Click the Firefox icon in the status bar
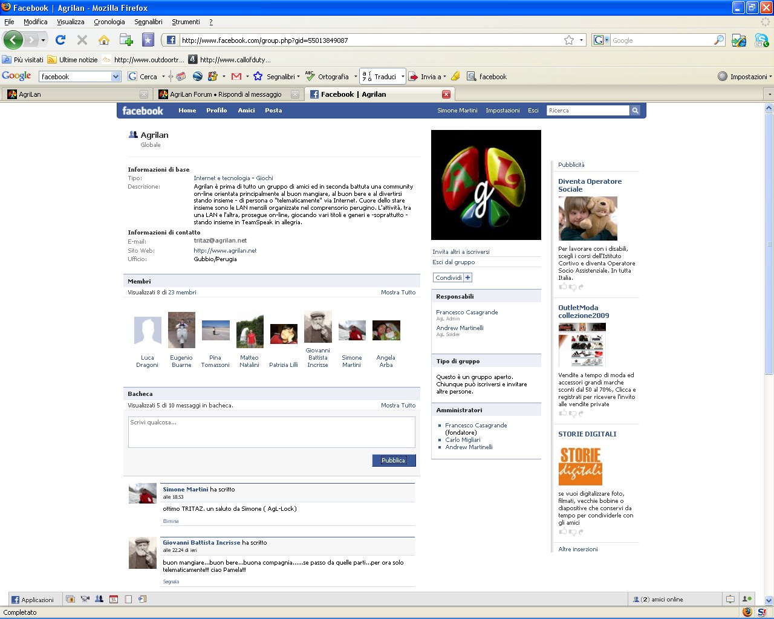The width and height of the screenshot is (774, 619). (747, 612)
